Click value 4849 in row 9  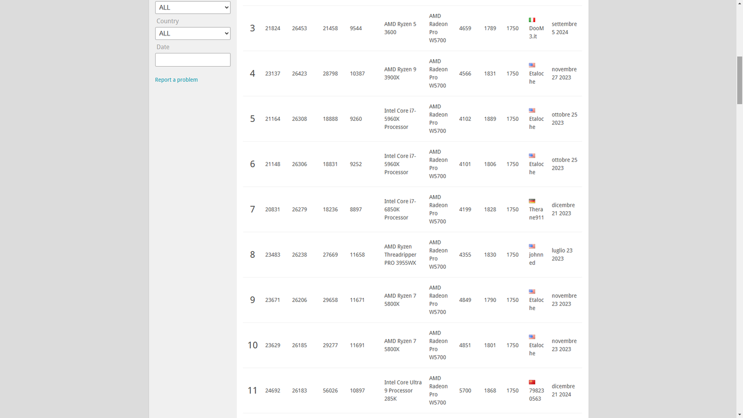pyautogui.click(x=465, y=300)
